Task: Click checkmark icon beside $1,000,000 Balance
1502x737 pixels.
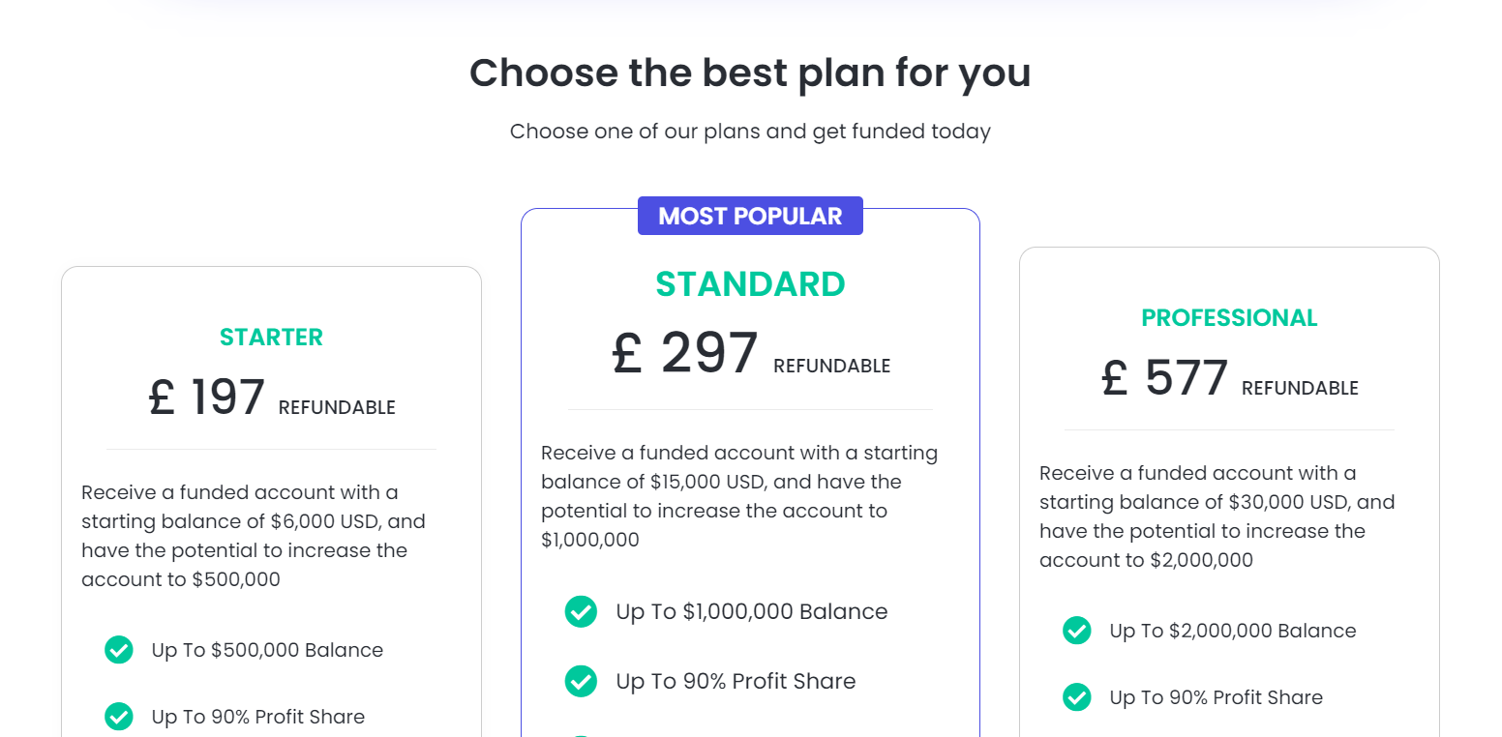Action: tap(581, 611)
